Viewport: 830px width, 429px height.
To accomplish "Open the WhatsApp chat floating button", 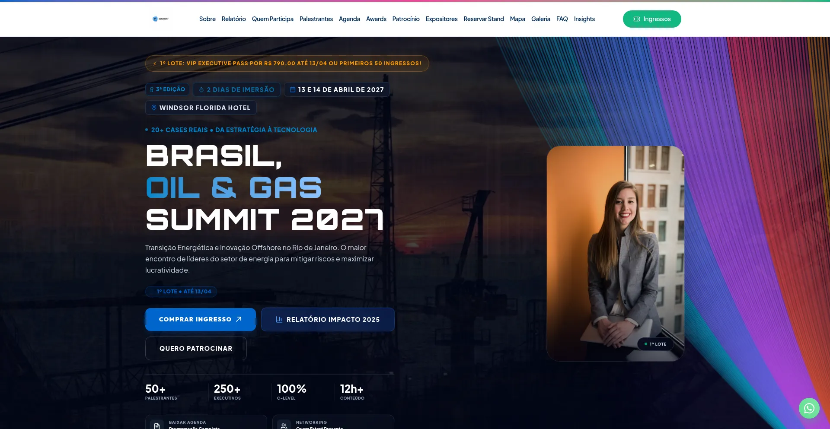I will pos(809,408).
